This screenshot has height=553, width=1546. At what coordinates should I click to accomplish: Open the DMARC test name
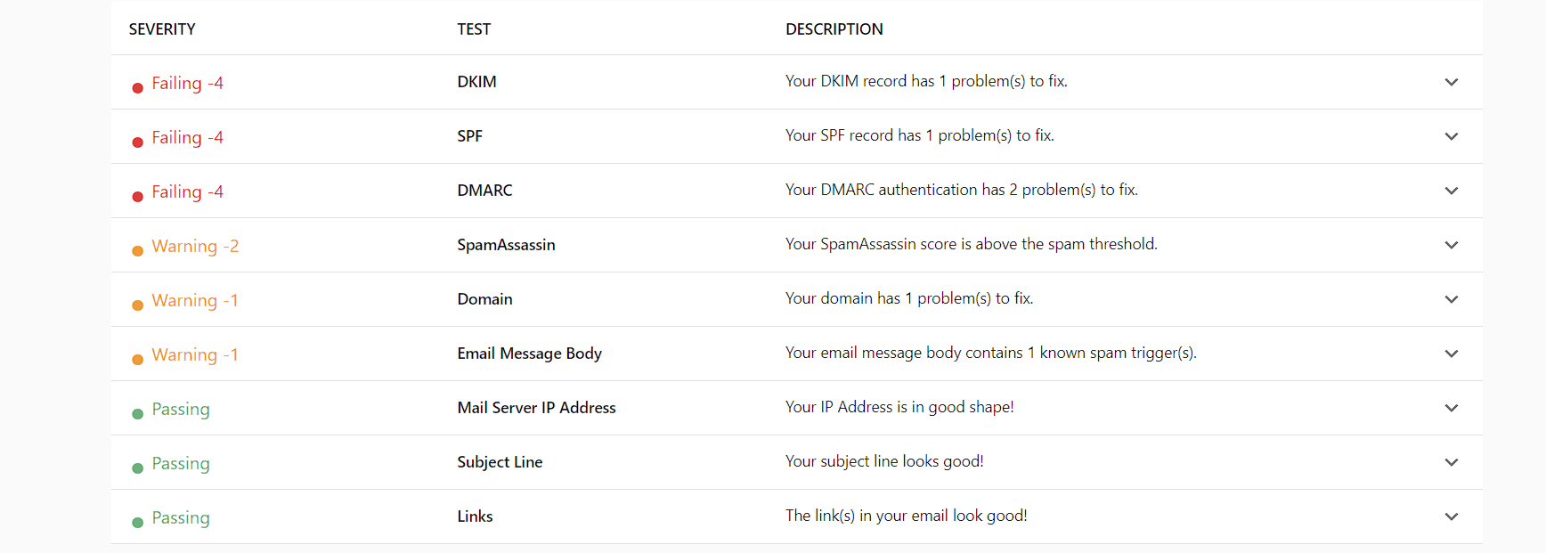[484, 191]
